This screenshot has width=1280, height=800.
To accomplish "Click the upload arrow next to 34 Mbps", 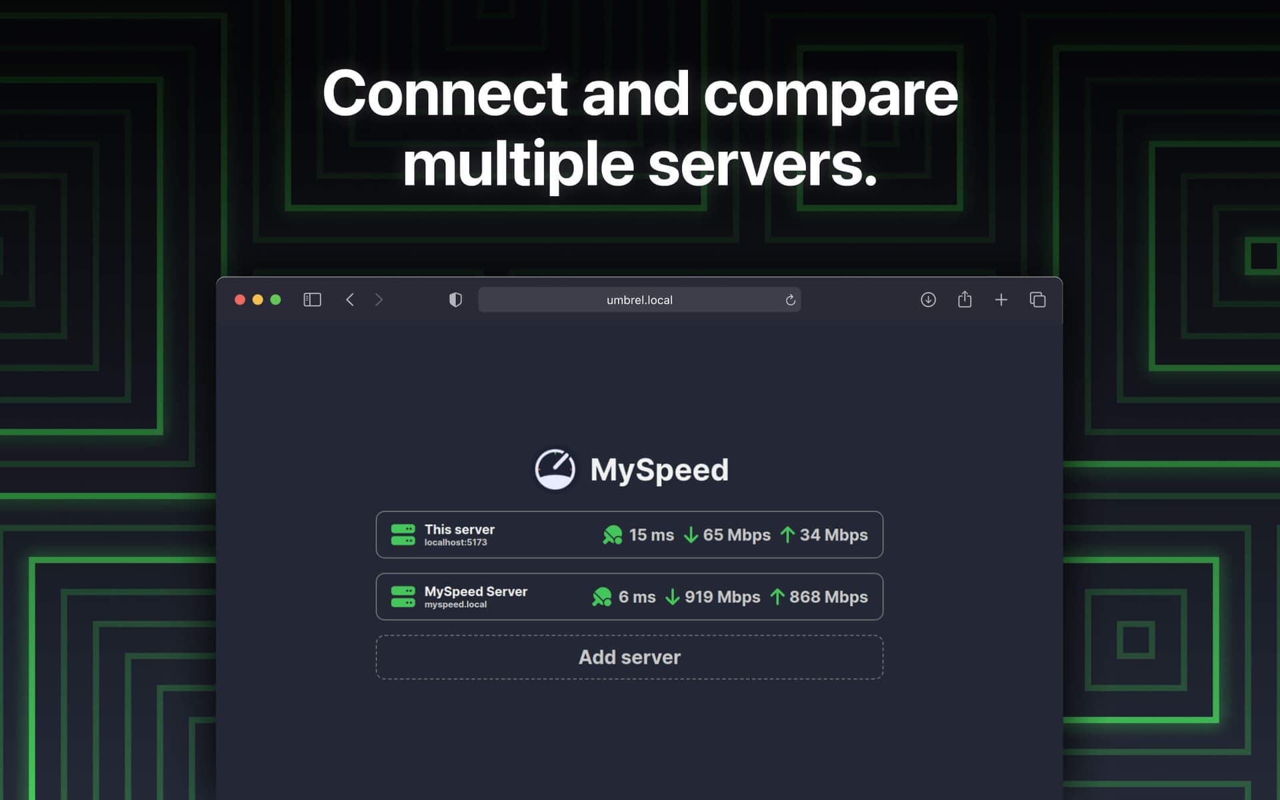I will (789, 535).
